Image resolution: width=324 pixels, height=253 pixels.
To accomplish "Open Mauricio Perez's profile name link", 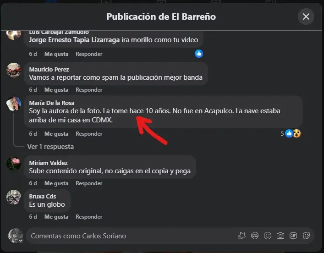I will tap(49, 70).
